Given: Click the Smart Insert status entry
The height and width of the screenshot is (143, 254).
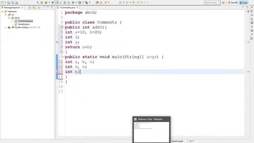Looking at the screenshot, I should [x=177, y=141].
